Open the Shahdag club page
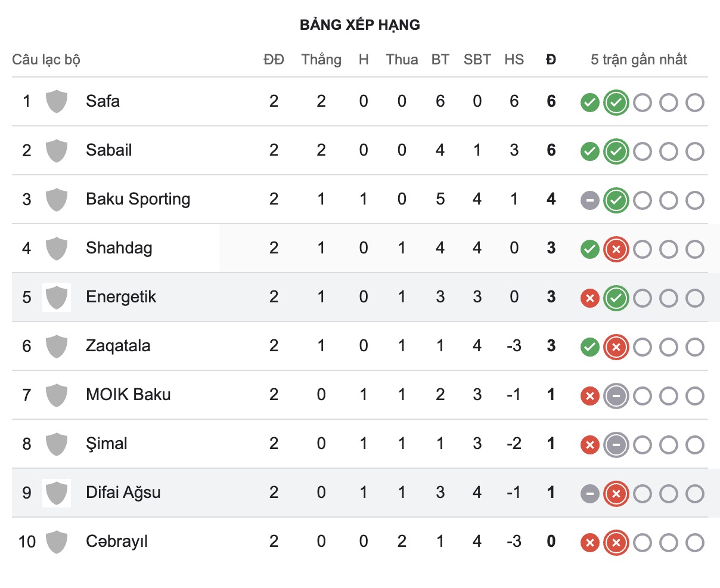Image resolution: width=720 pixels, height=588 pixels. [119, 248]
